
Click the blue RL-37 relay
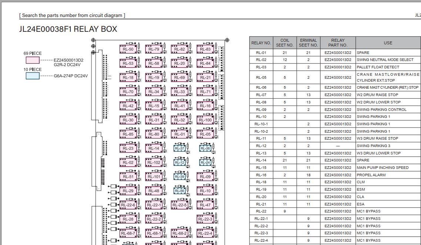pyautogui.click(x=180, y=148)
